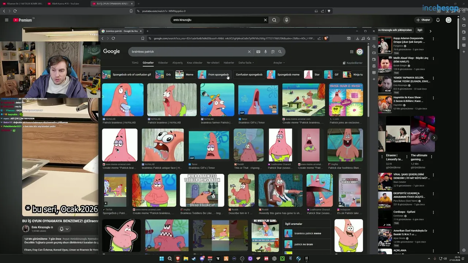Open options menu for 'Melih Abuaf Olayı' video
The width and height of the screenshot is (468, 263).
pyautogui.click(x=433, y=58)
